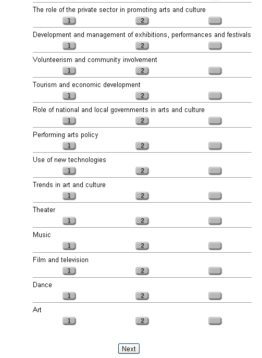Pick blank option for Film and television

[215, 271]
